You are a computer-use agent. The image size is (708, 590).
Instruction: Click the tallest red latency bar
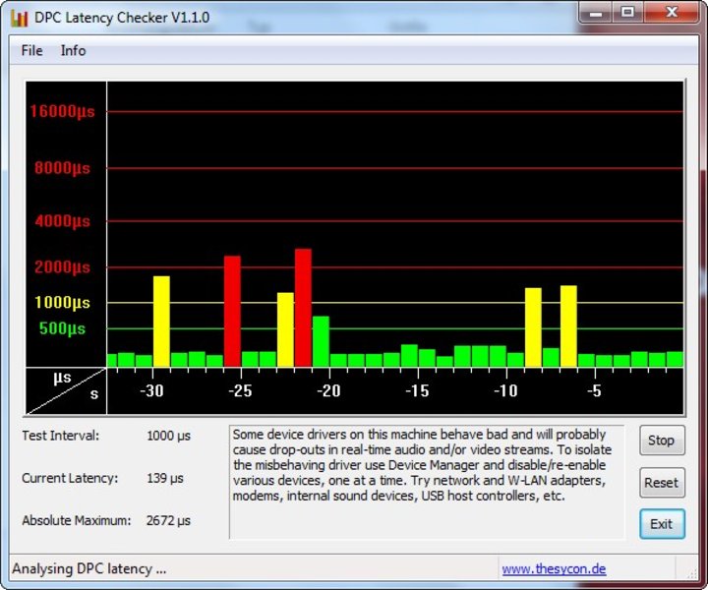304,308
